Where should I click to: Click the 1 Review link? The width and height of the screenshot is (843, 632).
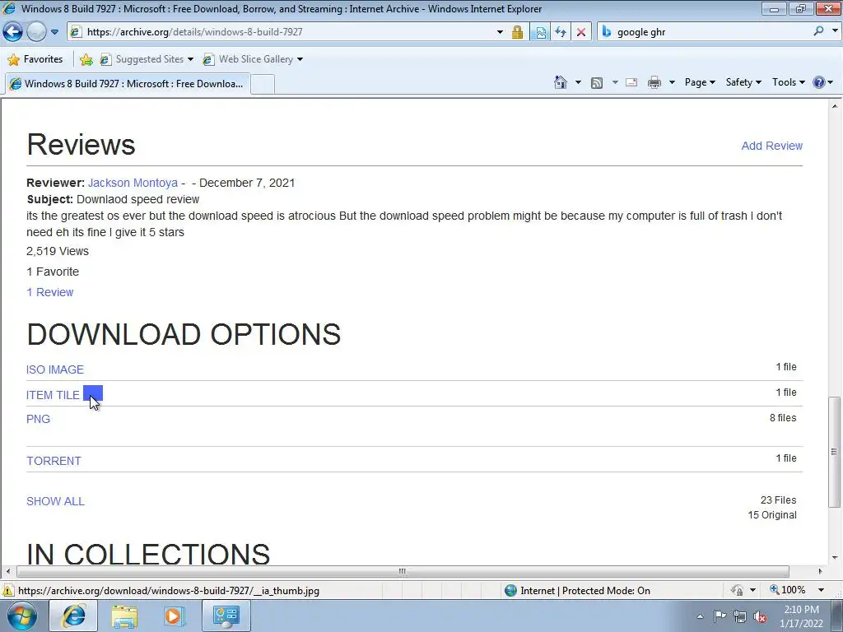[x=50, y=292]
